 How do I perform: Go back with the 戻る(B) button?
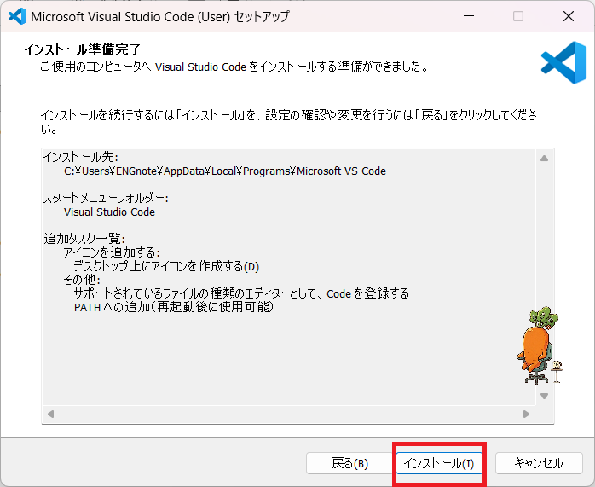[x=349, y=463]
